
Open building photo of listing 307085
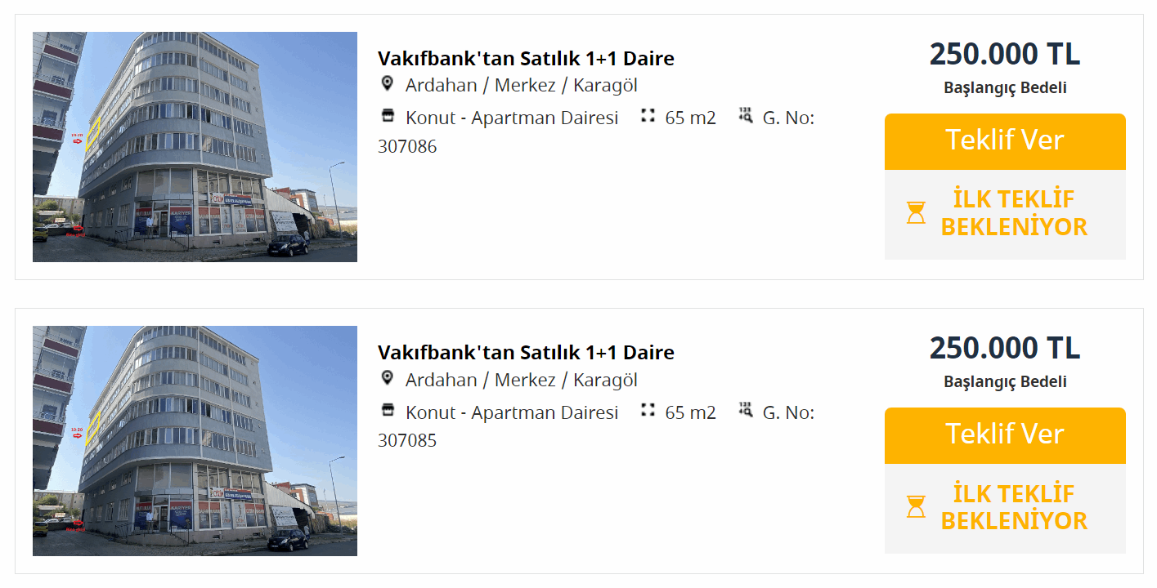click(x=195, y=441)
